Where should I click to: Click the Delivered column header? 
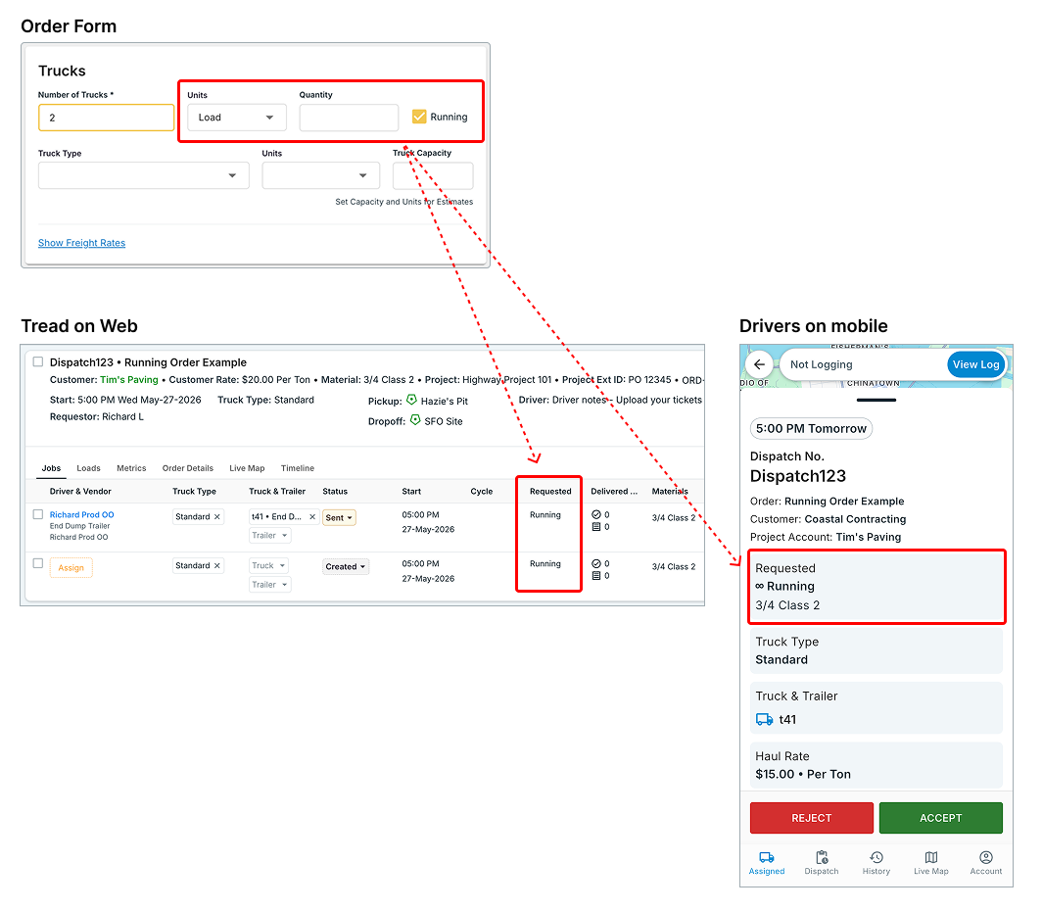613,492
